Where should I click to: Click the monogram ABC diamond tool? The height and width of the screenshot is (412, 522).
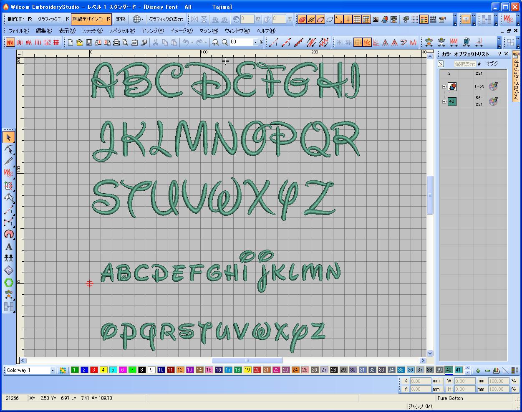point(9,270)
